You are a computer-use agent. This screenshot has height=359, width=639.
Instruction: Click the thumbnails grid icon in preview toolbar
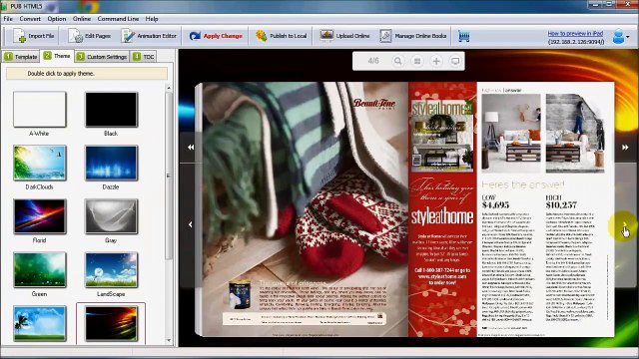click(417, 61)
